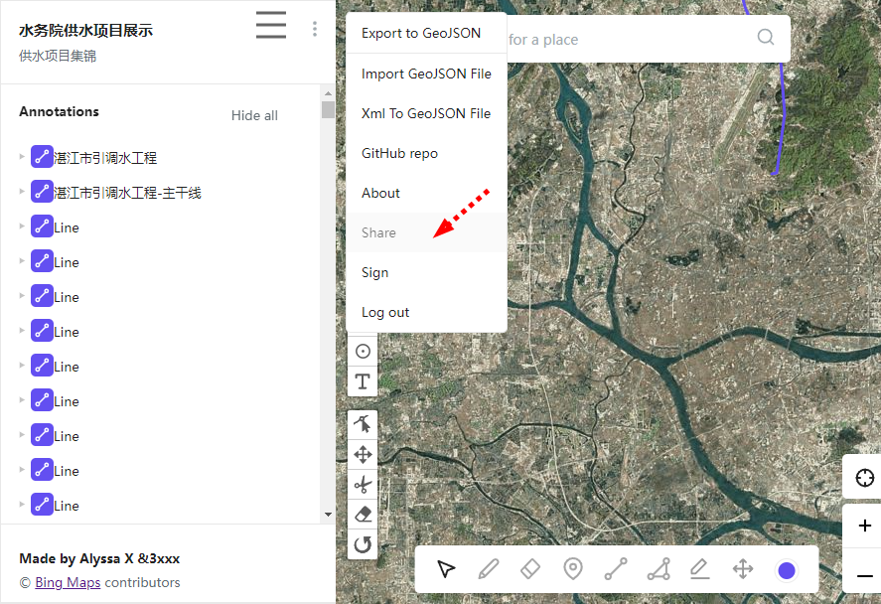Select the pencil draw tool
Viewport: 881px width, 604px height.
click(488, 569)
